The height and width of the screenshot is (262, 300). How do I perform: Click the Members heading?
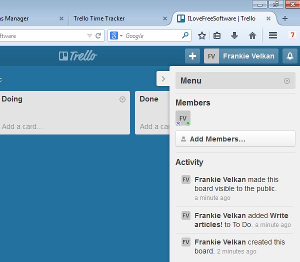click(x=193, y=103)
